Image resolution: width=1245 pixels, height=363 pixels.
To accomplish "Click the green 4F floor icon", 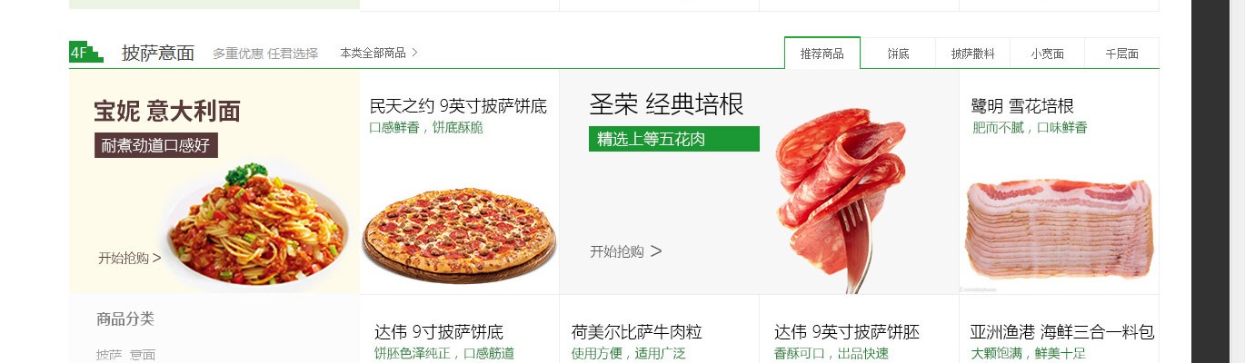I will (x=85, y=52).
